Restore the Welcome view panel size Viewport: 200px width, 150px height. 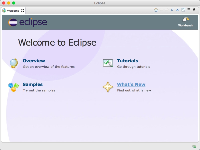(x=194, y=9)
